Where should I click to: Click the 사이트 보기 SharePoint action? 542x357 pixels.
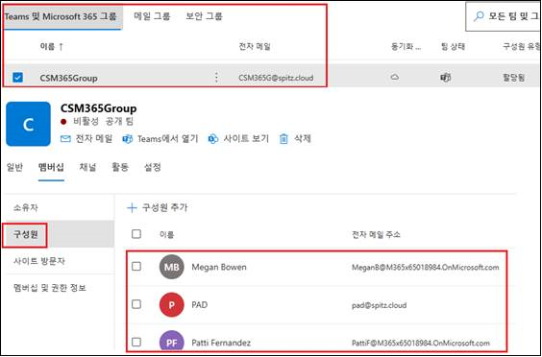(238, 139)
